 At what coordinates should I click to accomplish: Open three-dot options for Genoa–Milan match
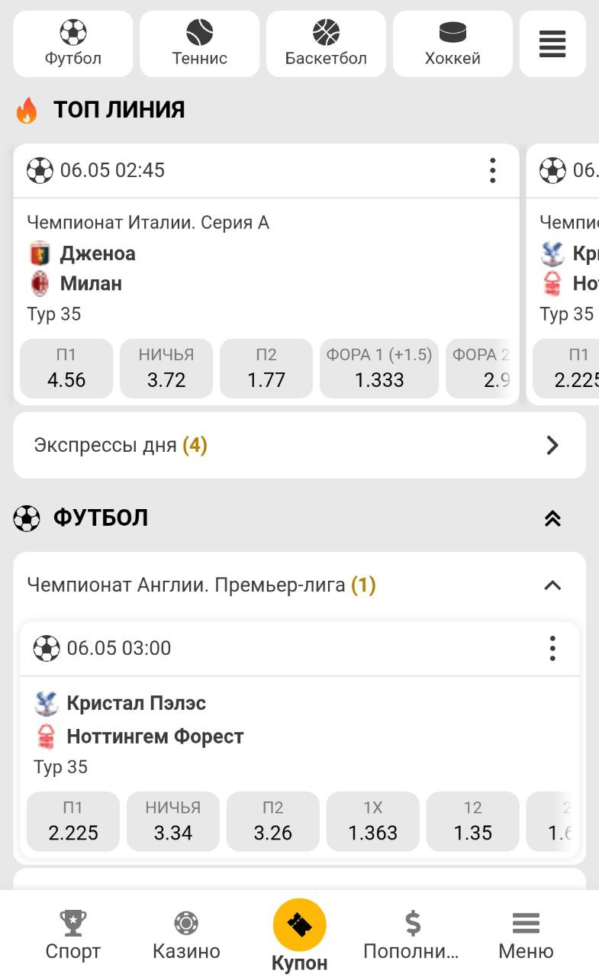click(493, 170)
